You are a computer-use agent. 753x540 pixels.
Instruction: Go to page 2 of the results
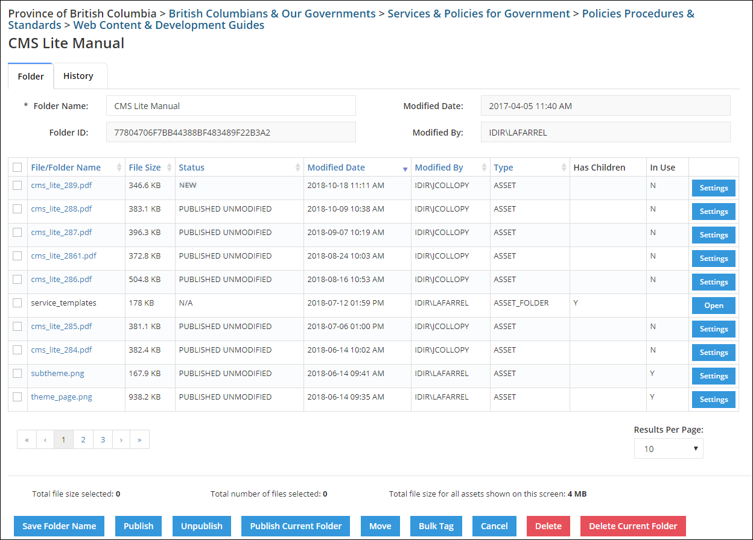point(83,440)
